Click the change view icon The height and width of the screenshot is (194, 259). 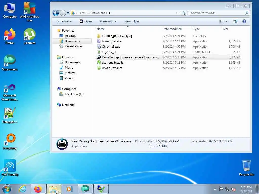[221, 21]
